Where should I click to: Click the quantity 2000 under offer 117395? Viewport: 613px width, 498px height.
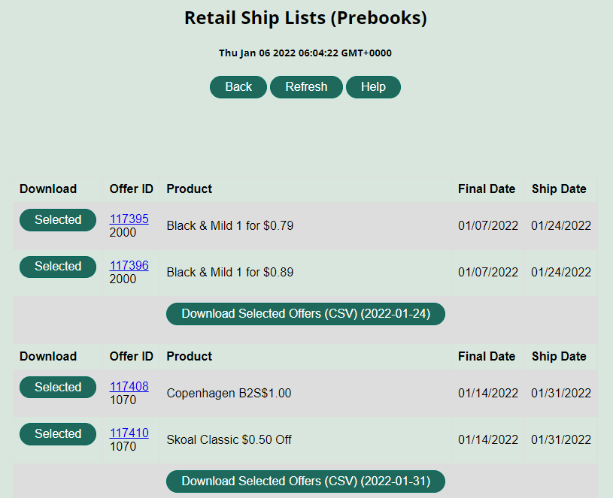123,233
